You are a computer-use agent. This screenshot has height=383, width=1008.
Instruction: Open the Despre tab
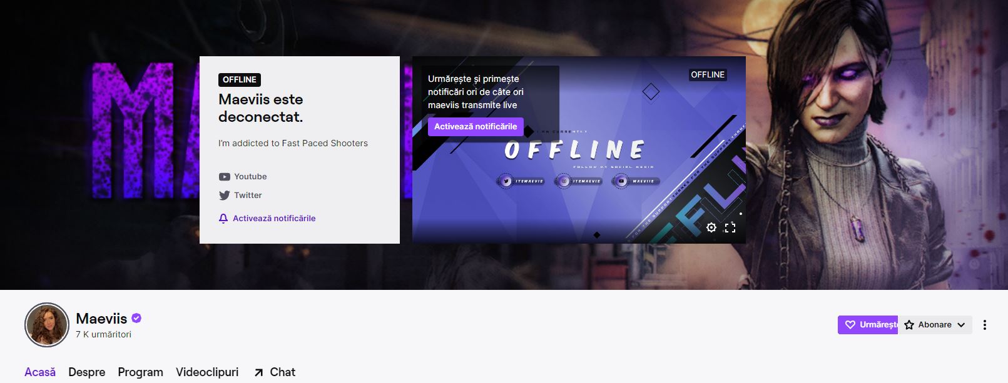click(86, 372)
